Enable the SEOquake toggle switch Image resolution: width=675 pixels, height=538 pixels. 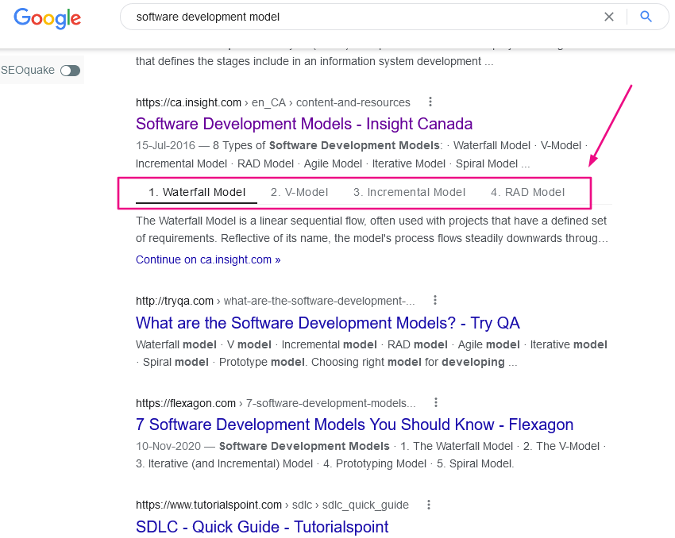click(70, 70)
